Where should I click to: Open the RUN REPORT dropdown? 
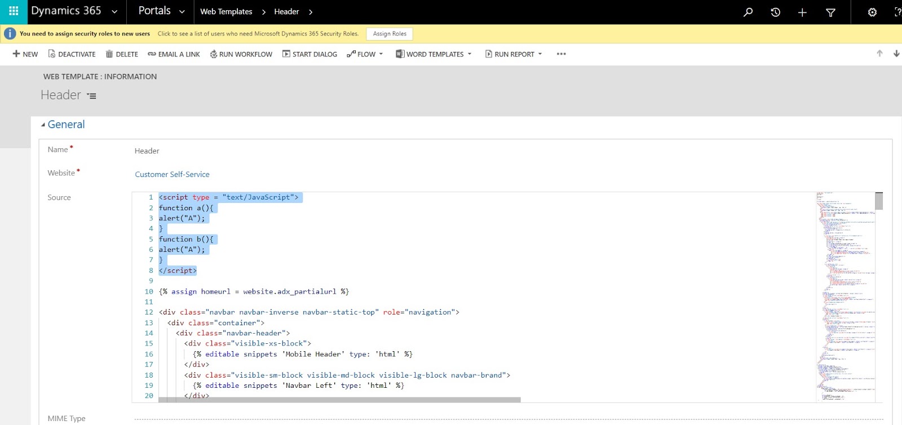(514, 54)
